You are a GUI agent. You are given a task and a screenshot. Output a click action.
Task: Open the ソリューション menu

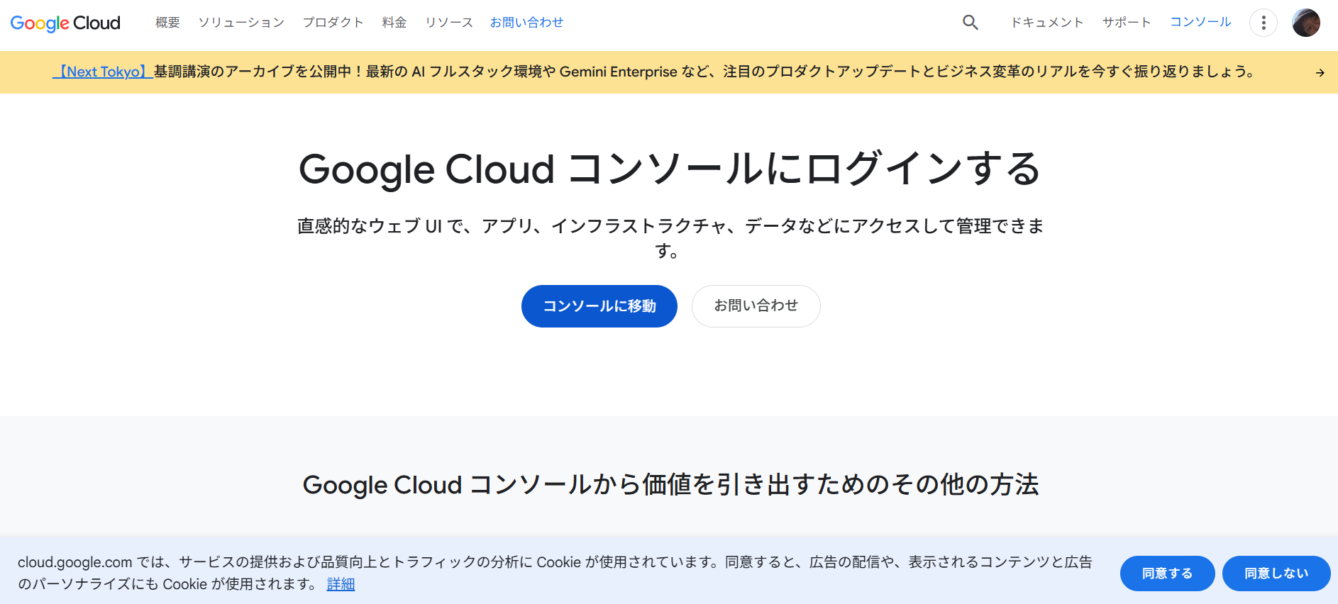click(241, 23)
